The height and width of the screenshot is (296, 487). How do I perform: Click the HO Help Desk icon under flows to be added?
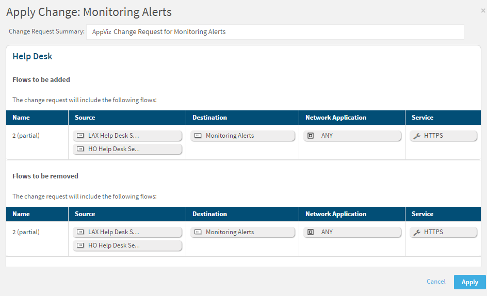tap(80, 149)
